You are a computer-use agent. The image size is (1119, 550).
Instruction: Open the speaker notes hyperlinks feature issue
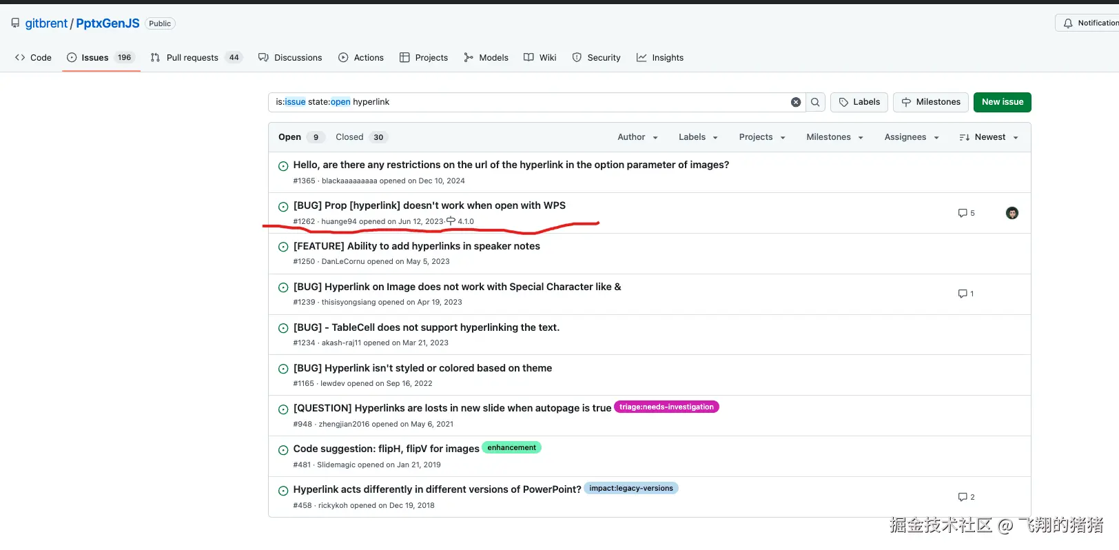(417, 246)
